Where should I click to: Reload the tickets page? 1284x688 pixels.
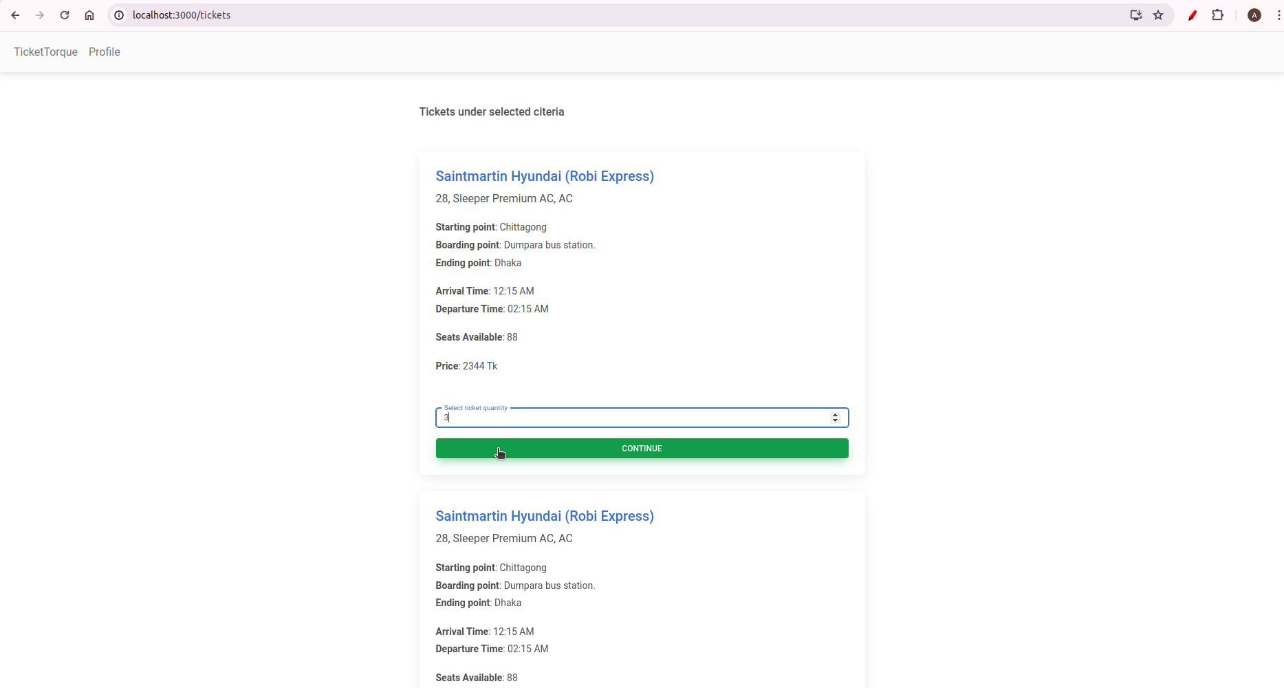click(65, 15)
